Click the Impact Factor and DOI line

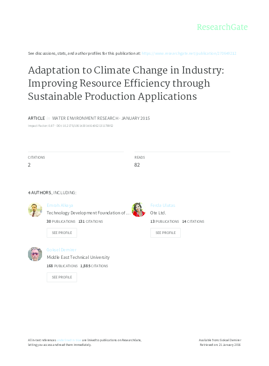click(x=71, y=126)
